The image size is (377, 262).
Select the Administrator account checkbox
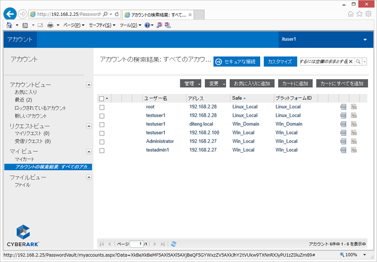(x=102, y=141)
